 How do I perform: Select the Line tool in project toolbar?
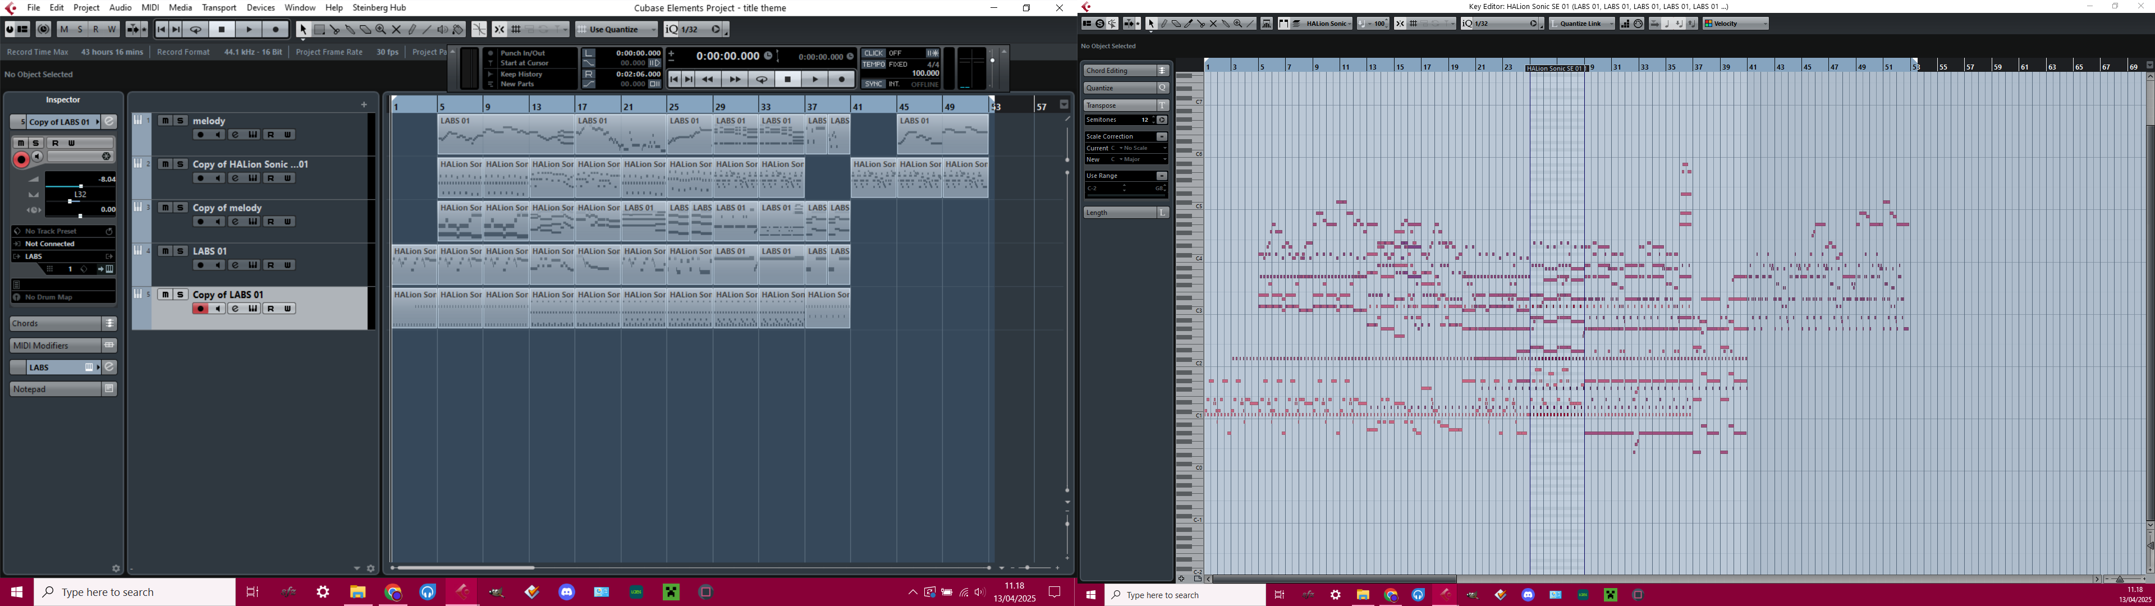click(x=427, y=29)
